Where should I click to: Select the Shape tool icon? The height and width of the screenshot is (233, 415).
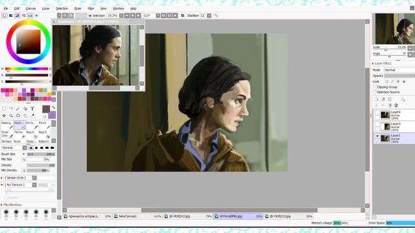point(25,109)
